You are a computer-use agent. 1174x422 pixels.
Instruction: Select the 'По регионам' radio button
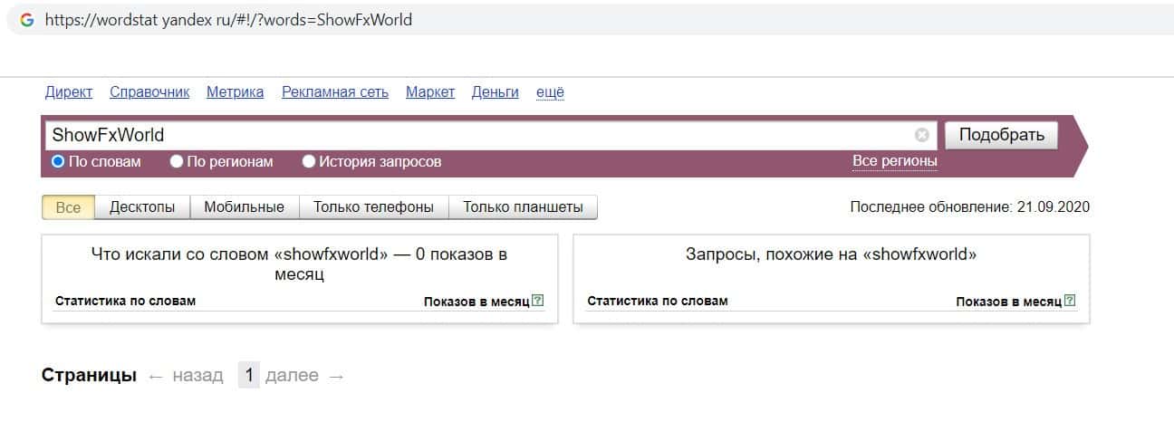[x=177, y=162]
